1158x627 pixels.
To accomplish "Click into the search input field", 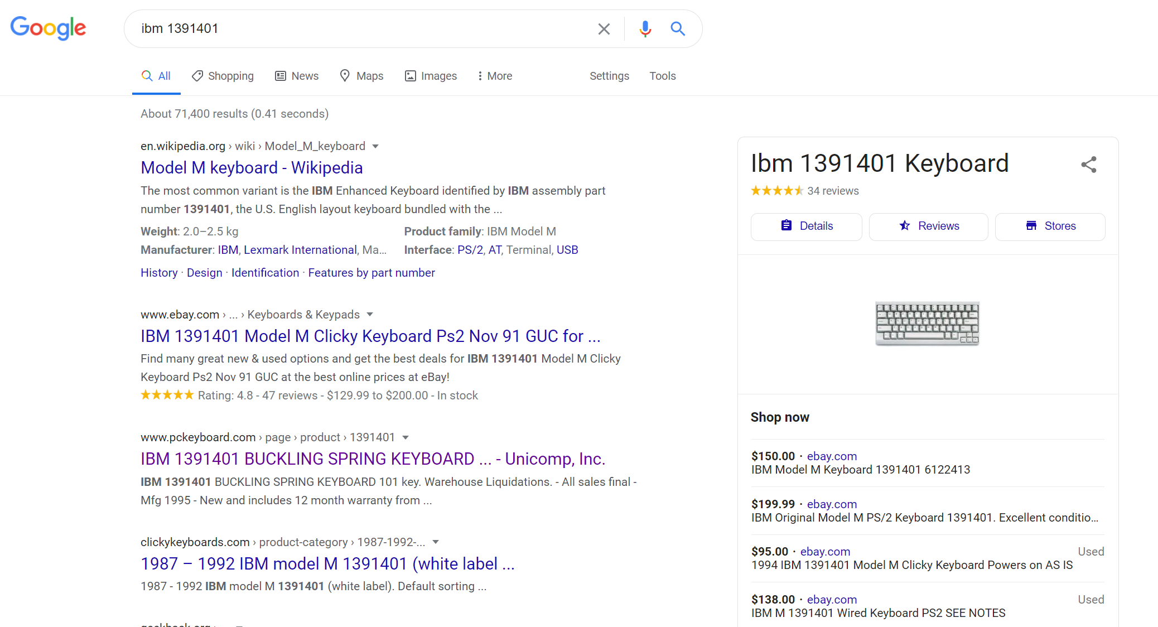I will point(363,29).
